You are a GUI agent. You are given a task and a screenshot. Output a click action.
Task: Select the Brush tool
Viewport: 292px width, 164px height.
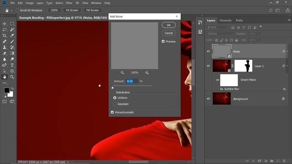pos(12,41)
